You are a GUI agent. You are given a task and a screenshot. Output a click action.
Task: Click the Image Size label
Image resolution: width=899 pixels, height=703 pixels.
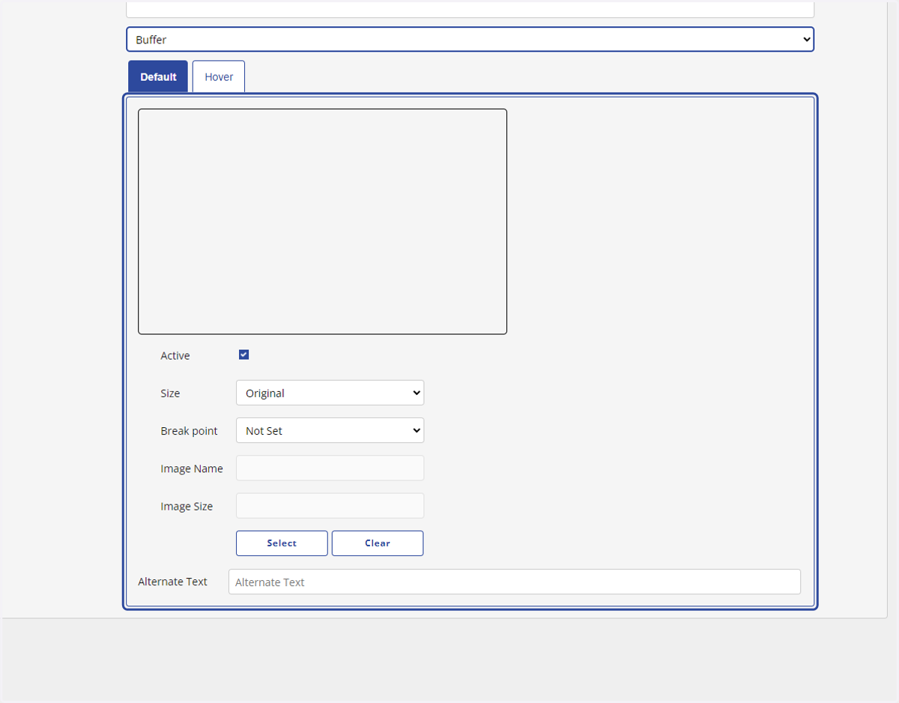pos(187,507)
